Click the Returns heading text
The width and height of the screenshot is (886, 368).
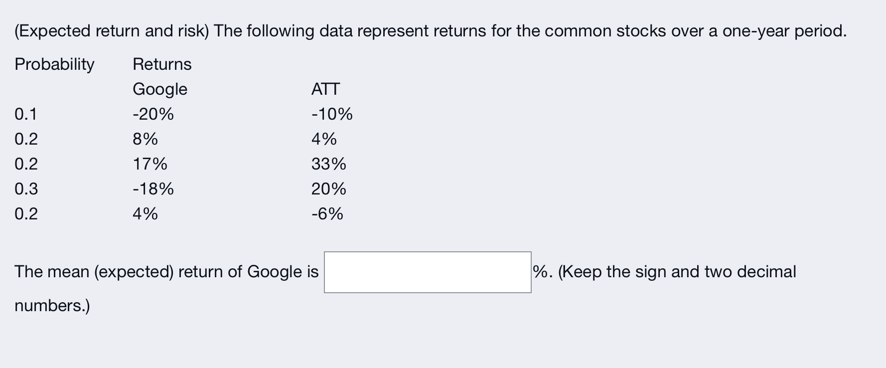(x=161, y=64)
